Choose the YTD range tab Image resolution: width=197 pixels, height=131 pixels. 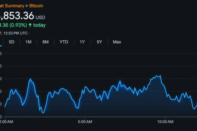(x=64, y=42)
